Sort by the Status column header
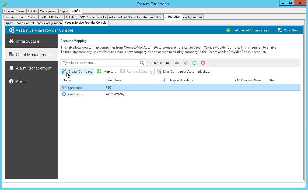 (x=67, y=80)
